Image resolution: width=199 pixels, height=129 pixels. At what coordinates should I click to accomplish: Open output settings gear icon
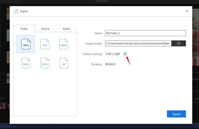125,54
